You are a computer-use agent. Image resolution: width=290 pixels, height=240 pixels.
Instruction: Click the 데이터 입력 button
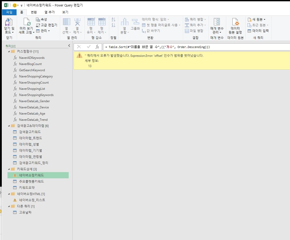258,31
